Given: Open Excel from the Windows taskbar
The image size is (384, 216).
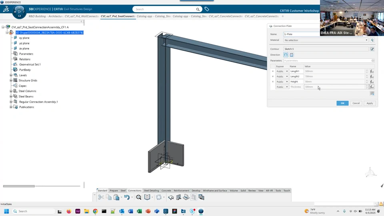Looking at the screenshot, I should tap(139, 211).
